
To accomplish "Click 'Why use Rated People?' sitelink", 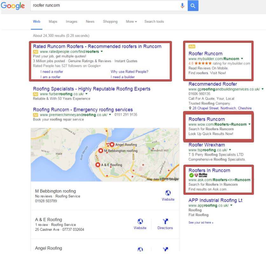I will click(129, 72).
